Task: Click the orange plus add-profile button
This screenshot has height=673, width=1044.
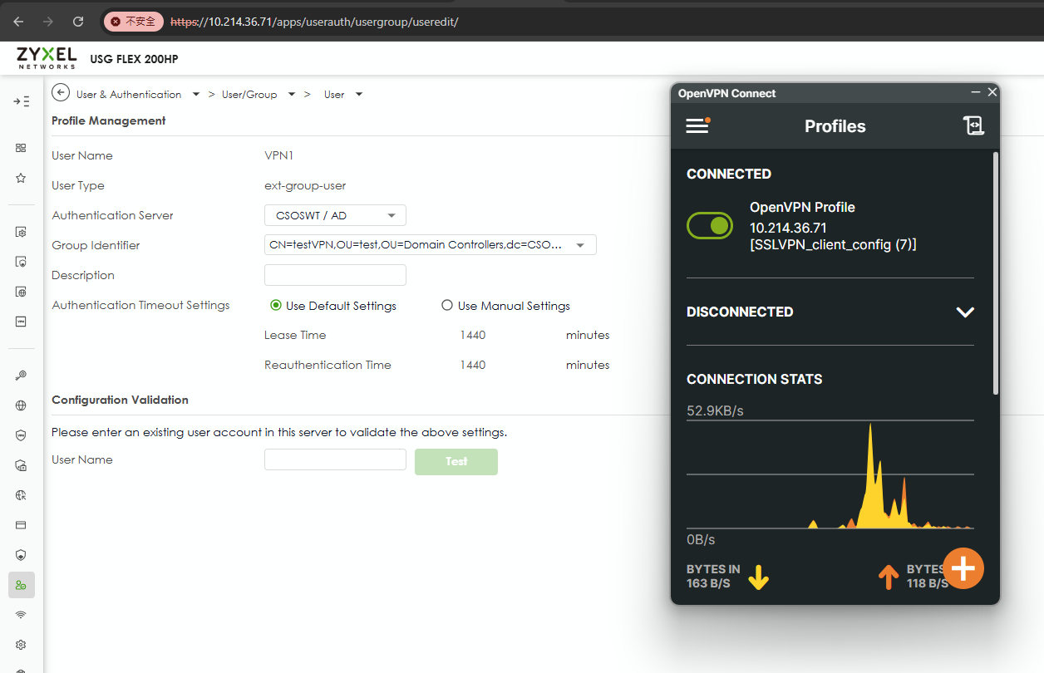Action: coord(963,568)
